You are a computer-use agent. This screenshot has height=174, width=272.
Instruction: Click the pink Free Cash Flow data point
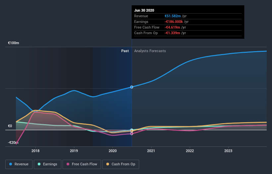132,134
